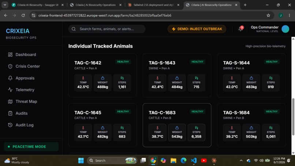295x166 pixels.
Task: Switch to Tailwind CSS deployment tab
Action: 153,5
